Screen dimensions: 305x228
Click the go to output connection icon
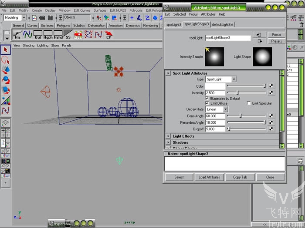coord(260,41)
